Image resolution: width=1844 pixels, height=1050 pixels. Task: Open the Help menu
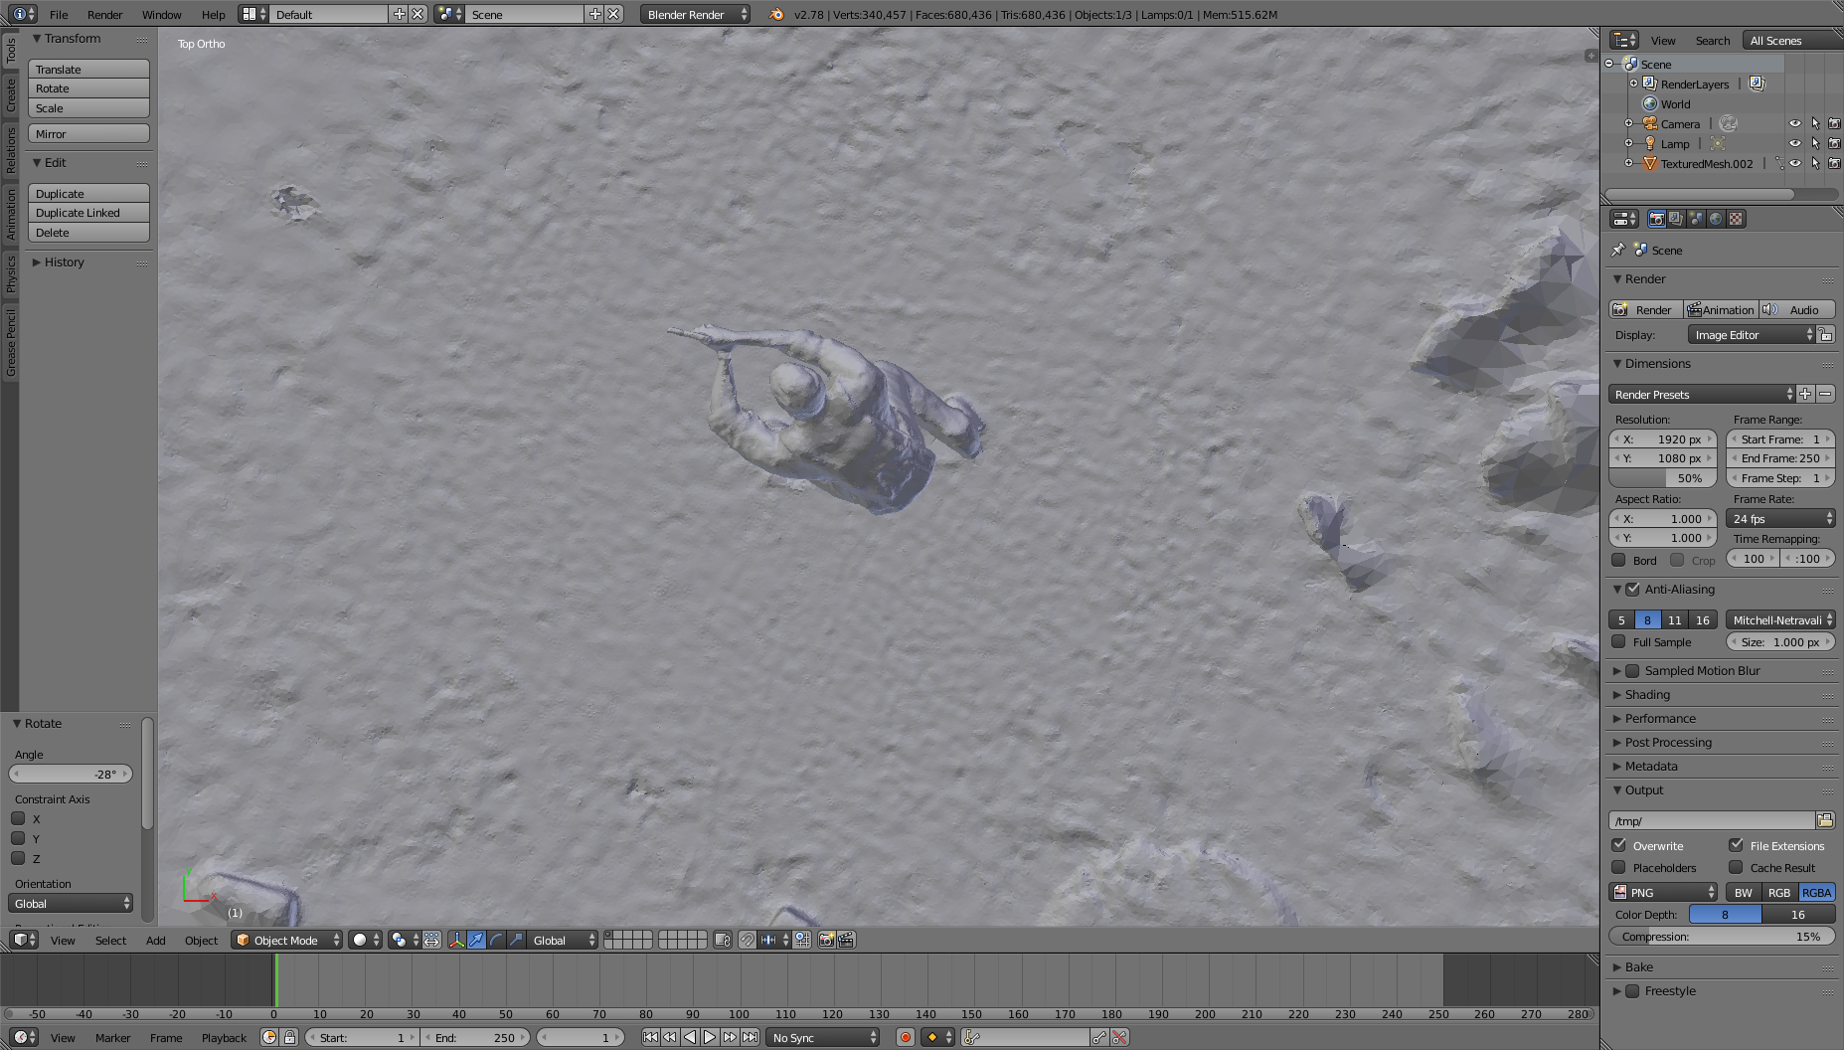(x=213, y=14)
